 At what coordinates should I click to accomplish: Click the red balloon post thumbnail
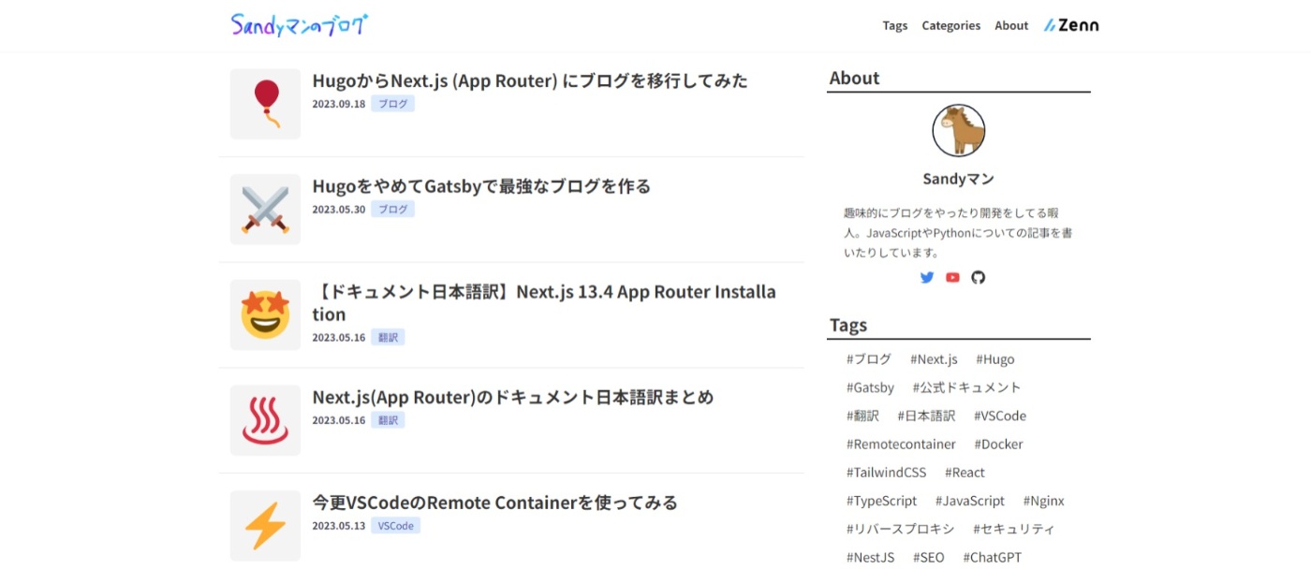[266, 104]
